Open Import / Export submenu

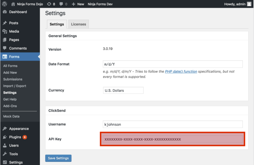point(15,86)
